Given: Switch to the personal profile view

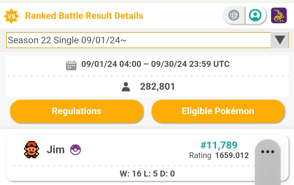Looking at the screenshot, I should click(x=255, y=15).
